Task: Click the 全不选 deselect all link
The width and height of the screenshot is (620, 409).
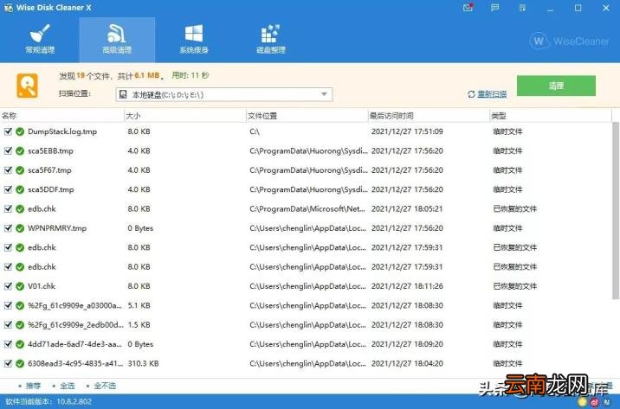Action: point(105,386)
